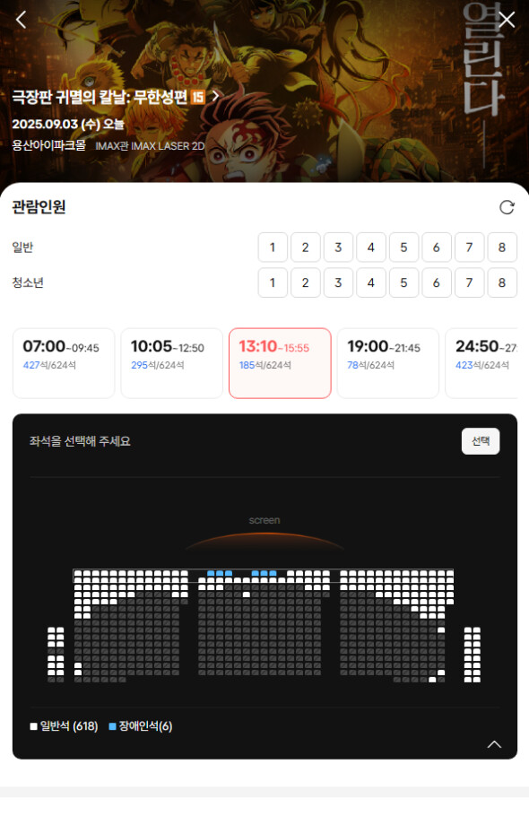Collapse the seat map with up chevron
The width and height of the screenshot is (529, 816).
tap(494, 744)
